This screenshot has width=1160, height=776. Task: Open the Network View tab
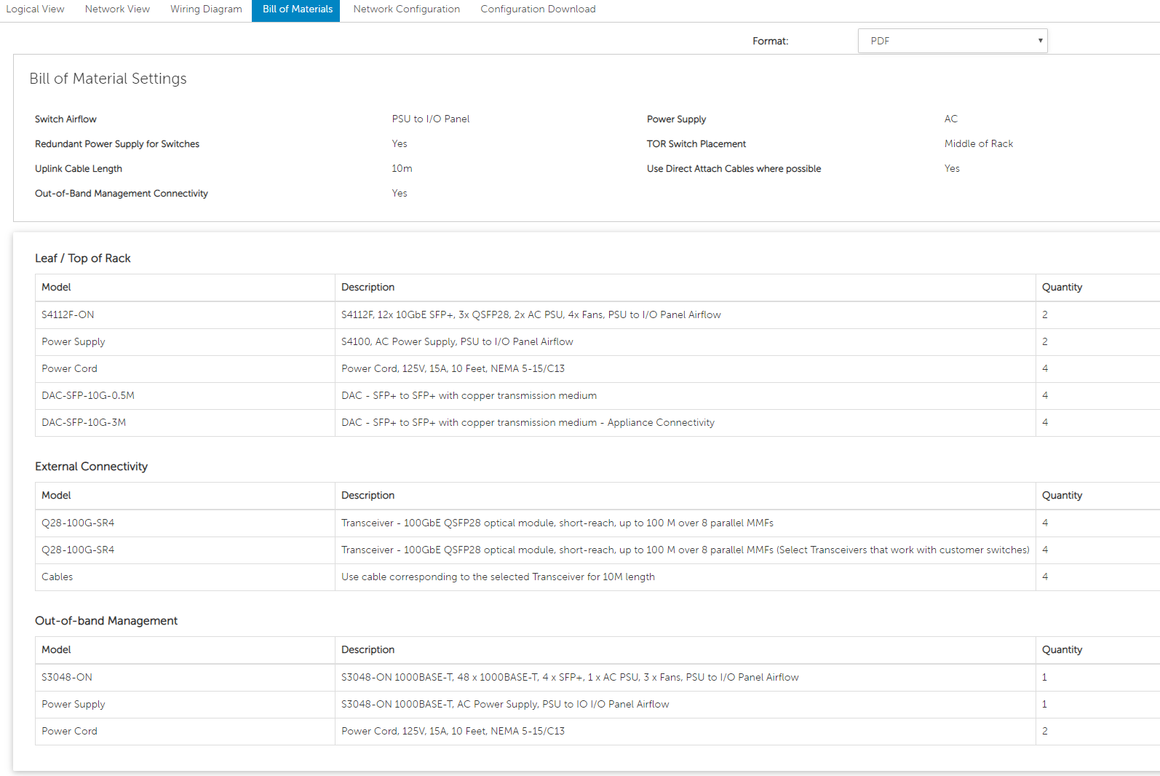[117, 9]
